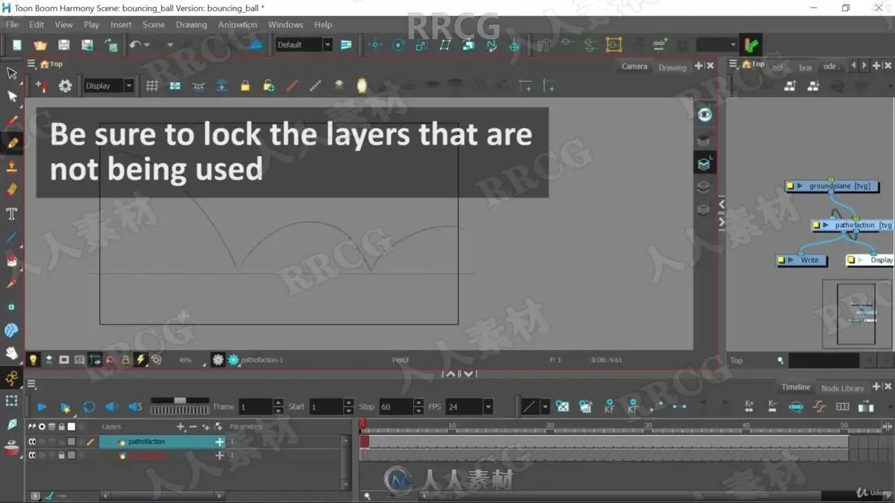Select the Brush tool

(12, 119)
